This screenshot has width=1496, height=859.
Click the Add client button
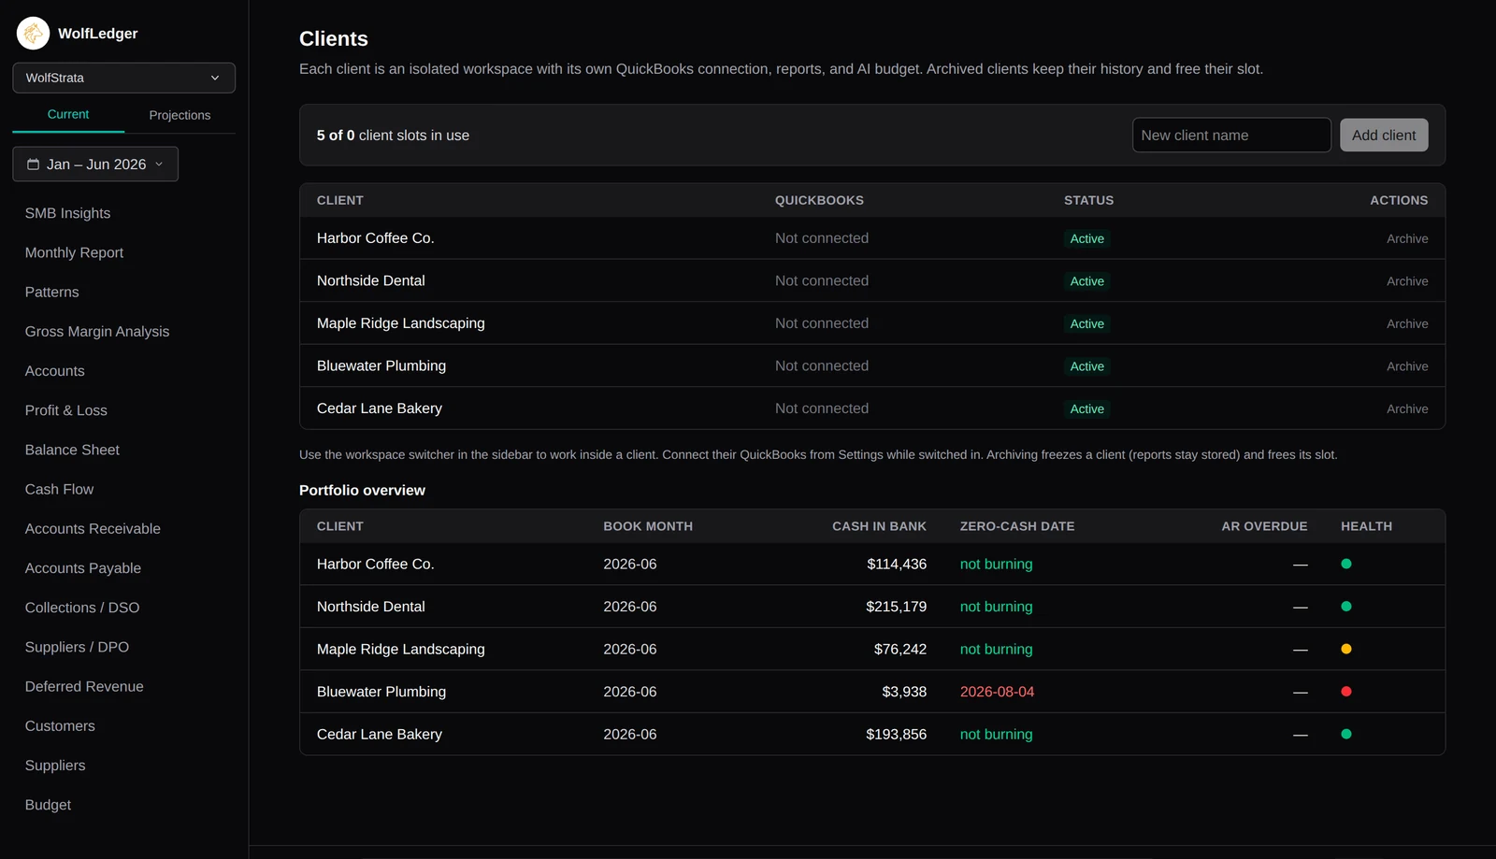coord(1384,136)
